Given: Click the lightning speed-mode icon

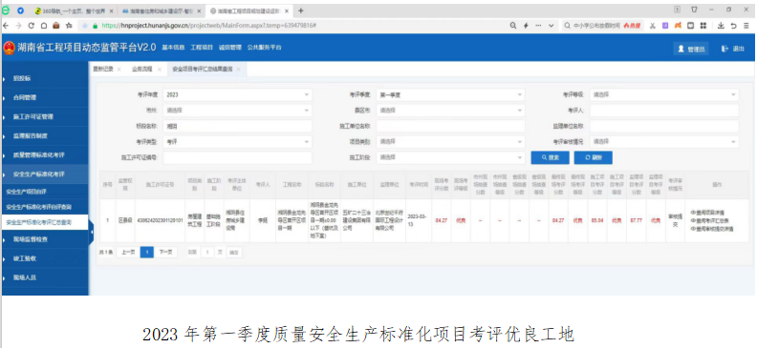Looking at the screenshot, I should 526,26.
